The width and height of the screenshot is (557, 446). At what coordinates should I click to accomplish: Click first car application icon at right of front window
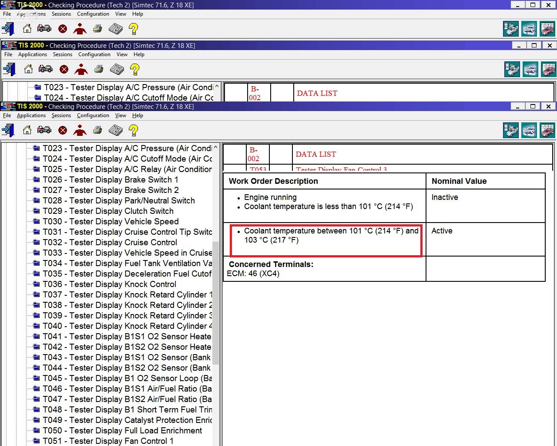[x=511, y=130]
